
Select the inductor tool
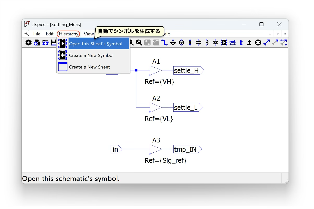pyautogui.click(x=207, y=43)
